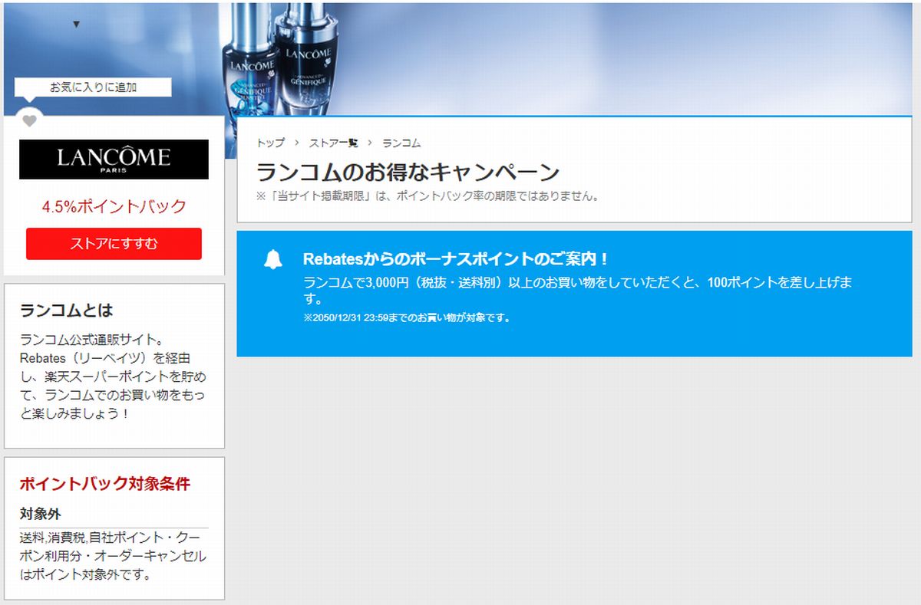921x605 pixels.
Task: Click the ランコム breadcrumb item
Action: (x=401, y=143)
